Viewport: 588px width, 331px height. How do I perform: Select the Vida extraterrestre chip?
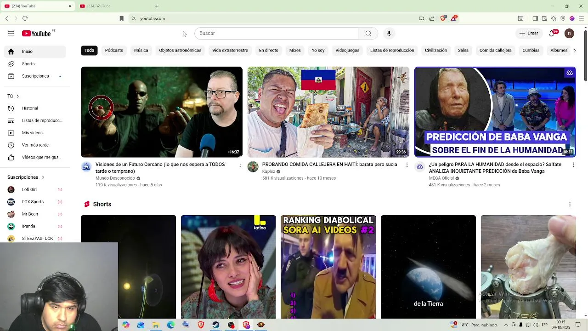(x=230, y=50)
